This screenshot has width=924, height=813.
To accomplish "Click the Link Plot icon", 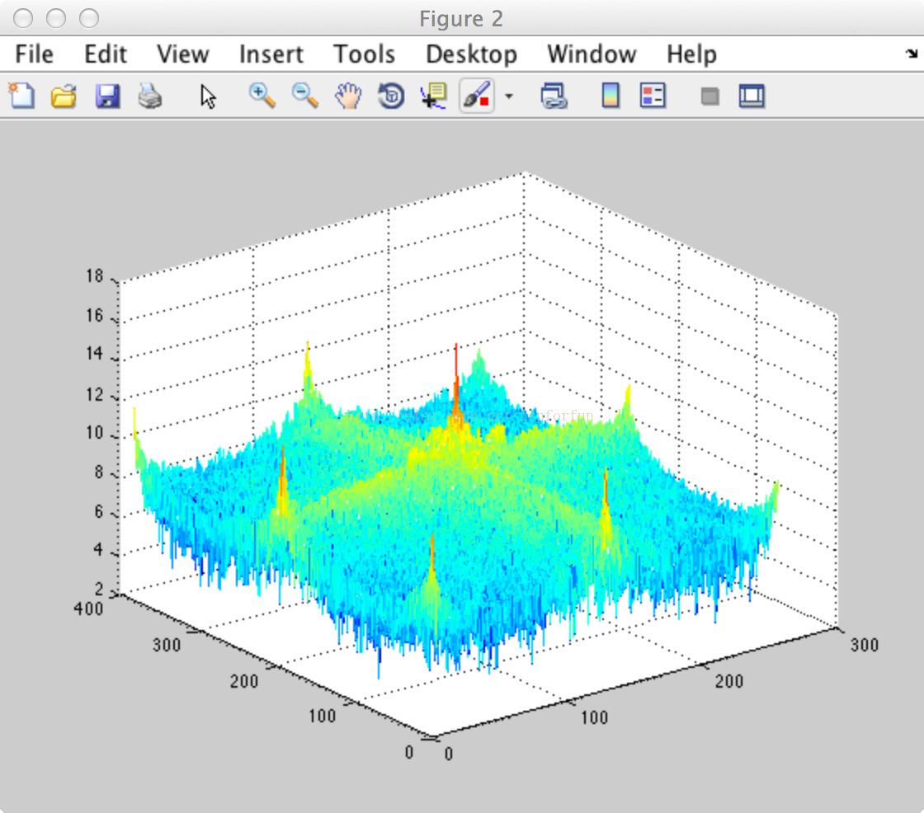I will [x=554, y=96].
